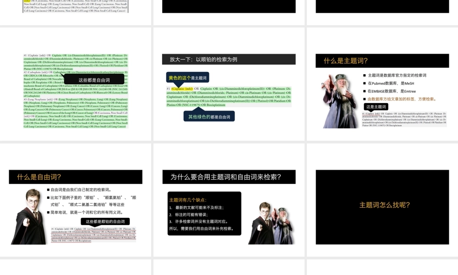Click the 什么是自由词 title banner
458x275 pixels.
pos(76,177)
